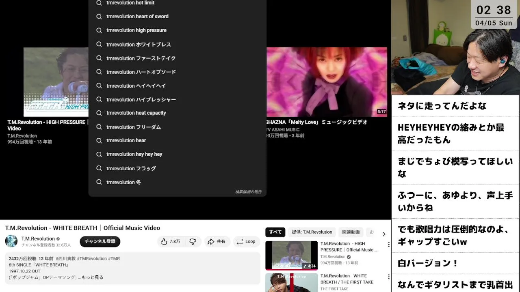Expand description with ...もっと見る
The image size is (520, 292).
pos(91,277)
